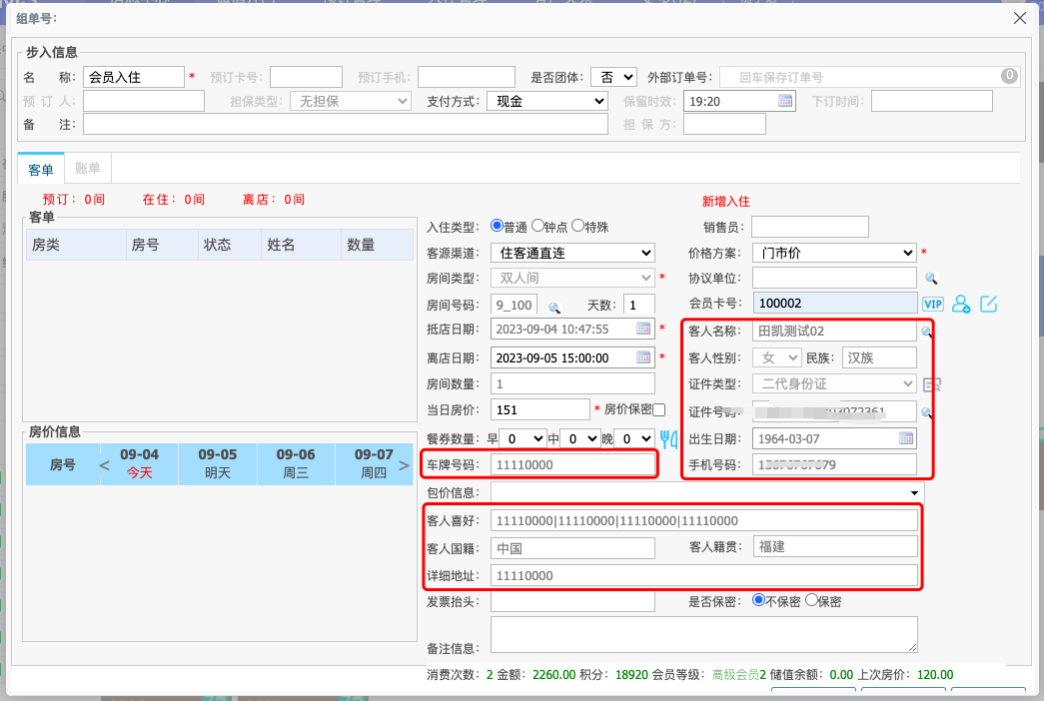Open the 客源渠道 dropdown

tap(572, 253)
